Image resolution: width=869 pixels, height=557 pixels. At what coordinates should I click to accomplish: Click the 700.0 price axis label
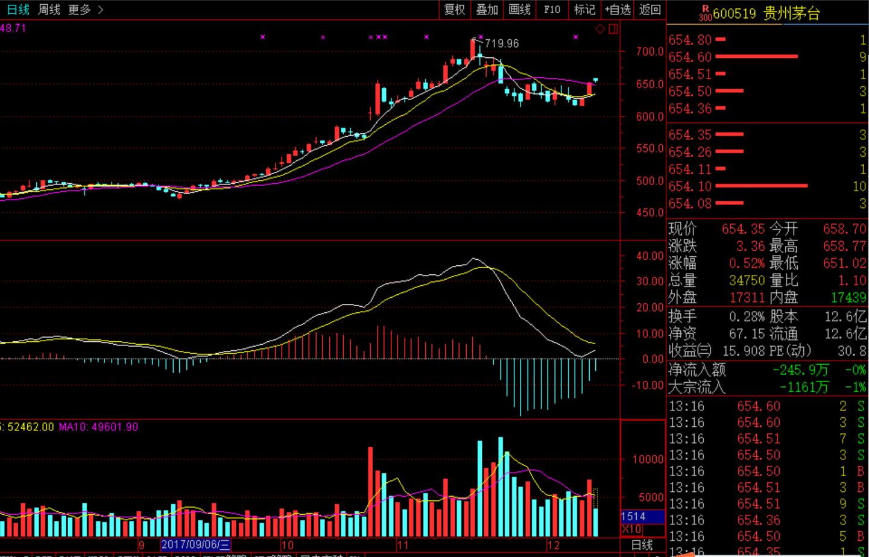649,52
